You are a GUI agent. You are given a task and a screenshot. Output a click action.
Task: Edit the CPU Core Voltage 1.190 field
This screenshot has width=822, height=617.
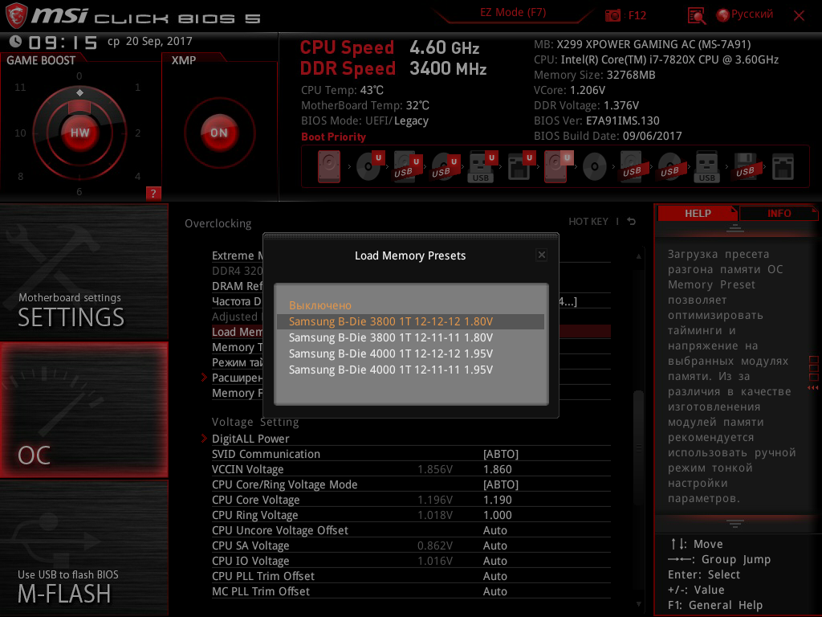point(498,500)
